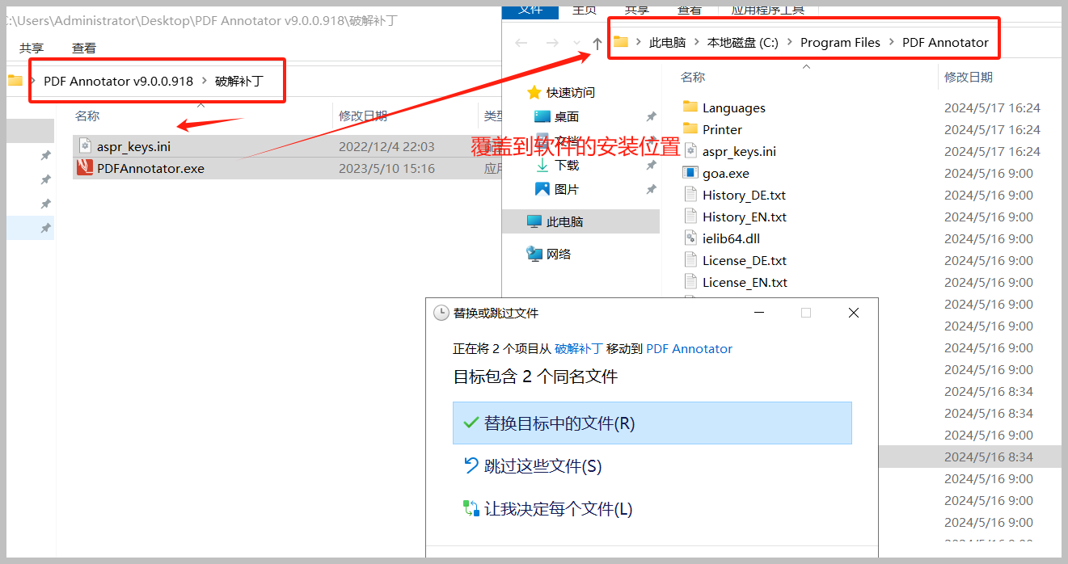Unpin 图片 from Quick Access
This screenshot has height=564, width=1068.
pos(650,189)
